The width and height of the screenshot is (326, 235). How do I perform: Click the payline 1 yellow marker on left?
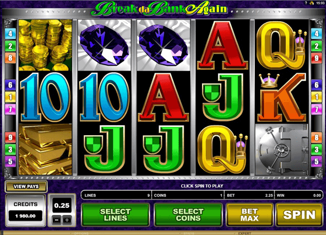point(10,97)
